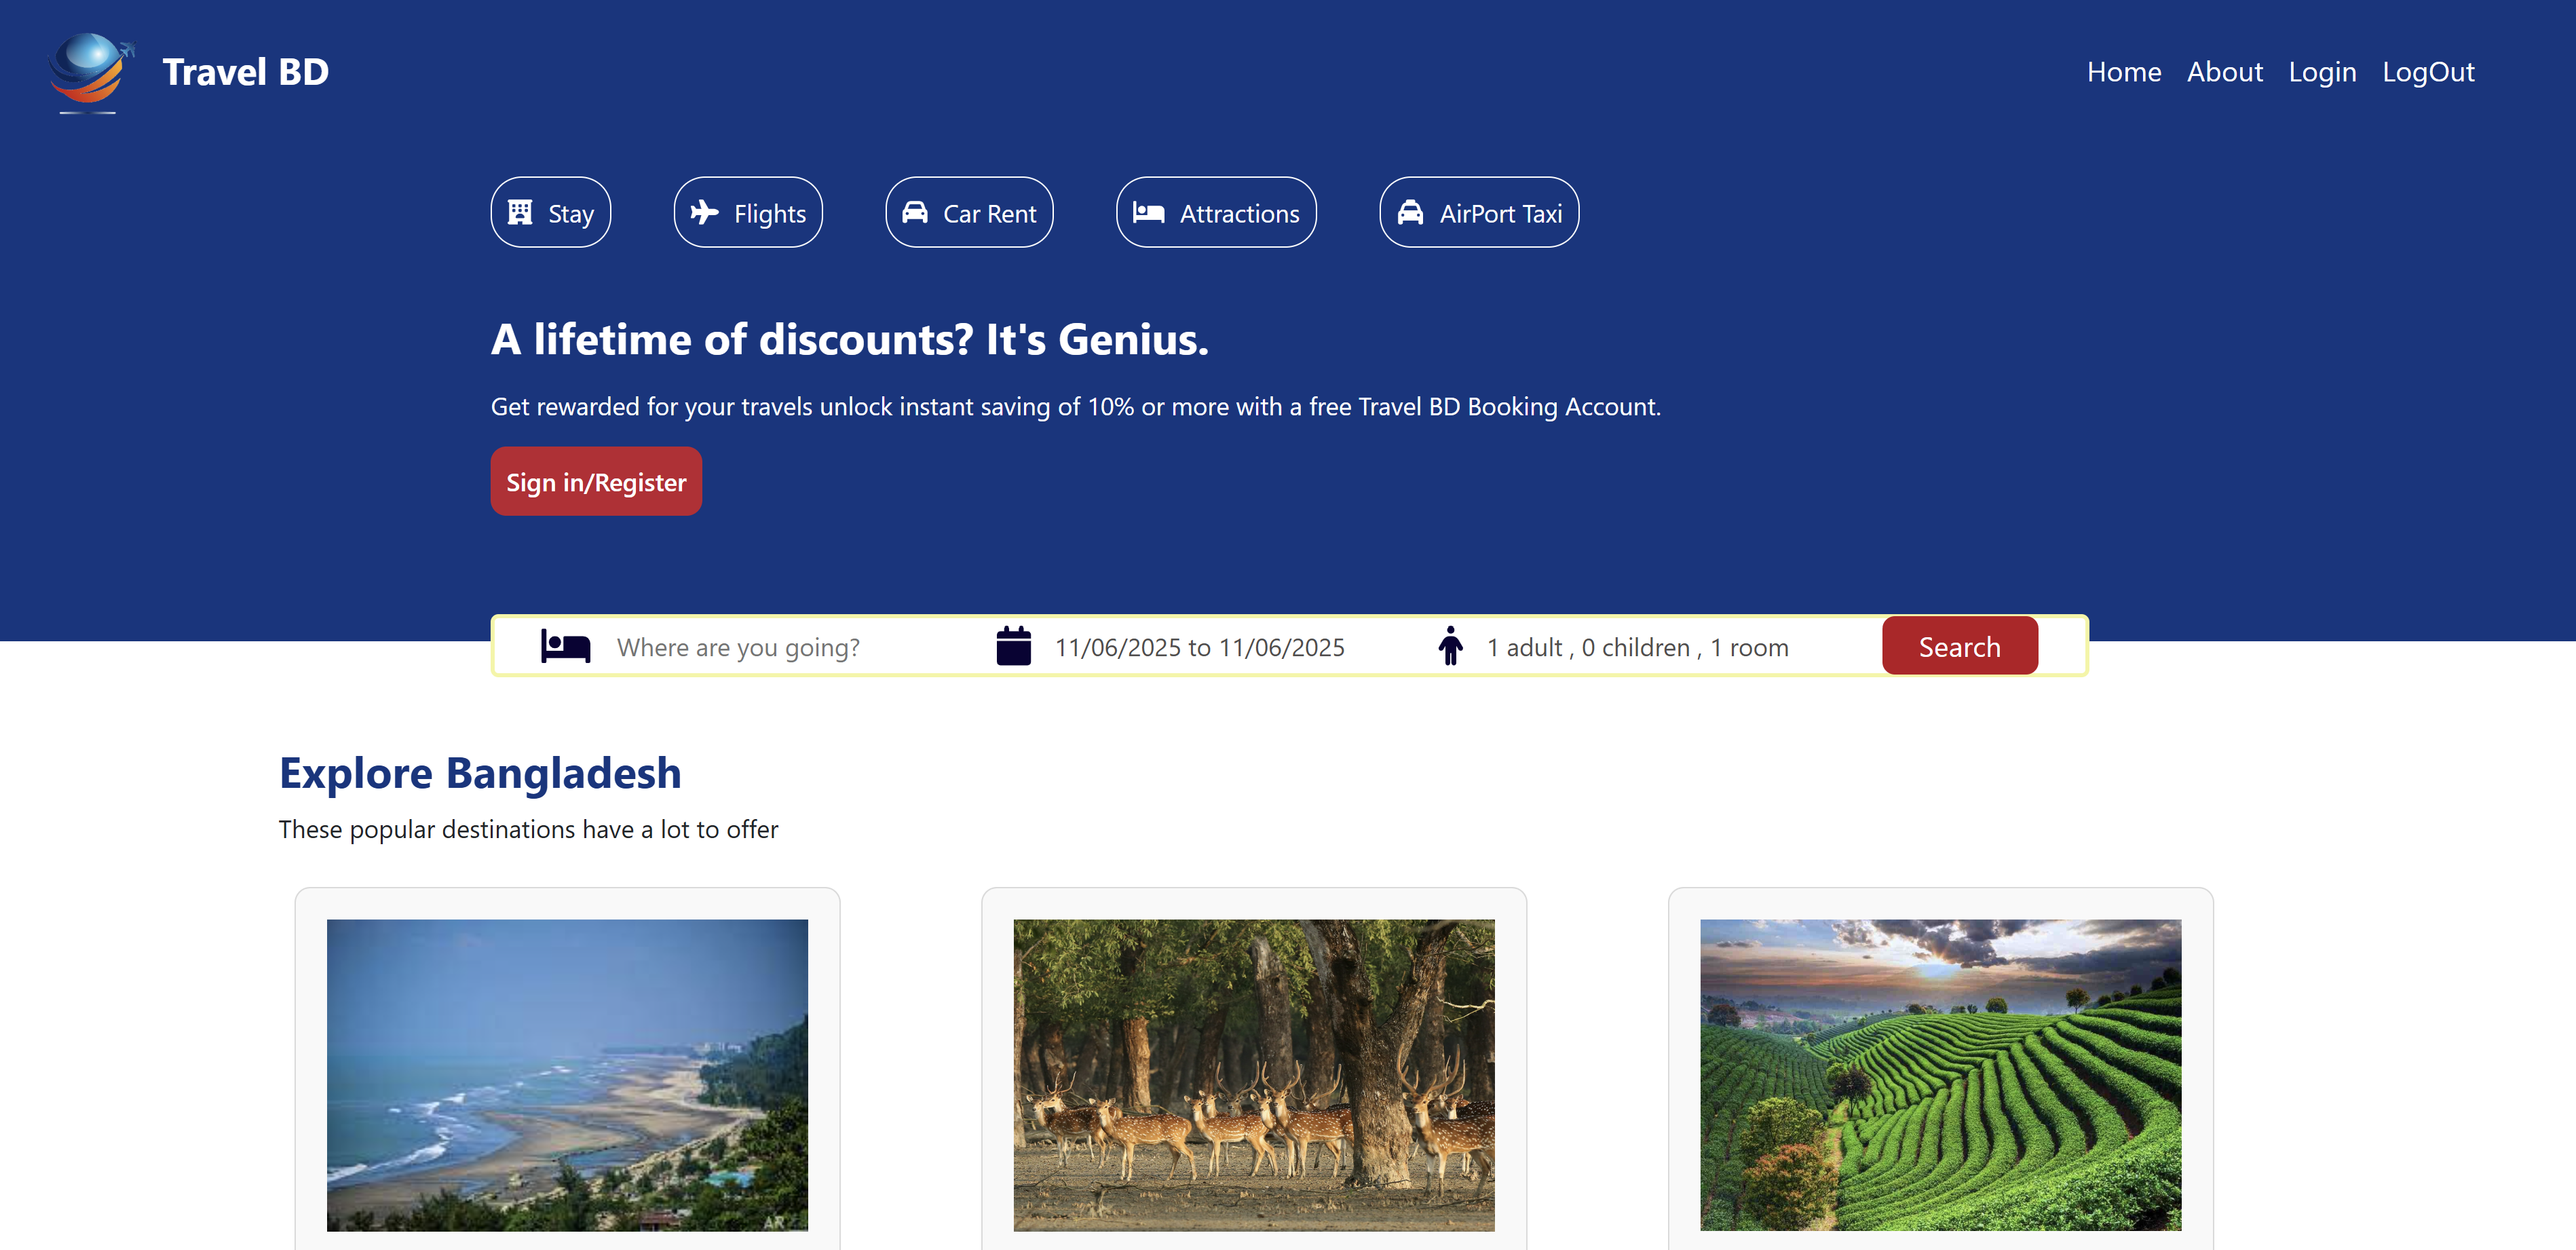Click the calendar icon near the dates

pyautogui.click(x=1014, y=646)
